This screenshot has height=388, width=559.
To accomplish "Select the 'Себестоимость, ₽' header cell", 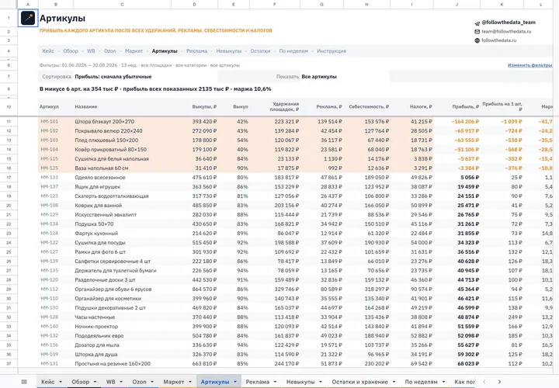I will 366,106.
